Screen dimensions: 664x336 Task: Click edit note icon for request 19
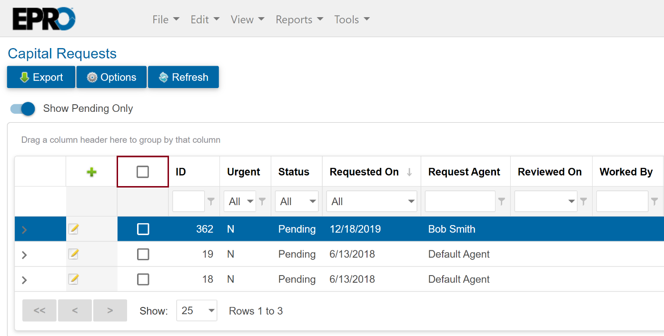pos(73,254)
